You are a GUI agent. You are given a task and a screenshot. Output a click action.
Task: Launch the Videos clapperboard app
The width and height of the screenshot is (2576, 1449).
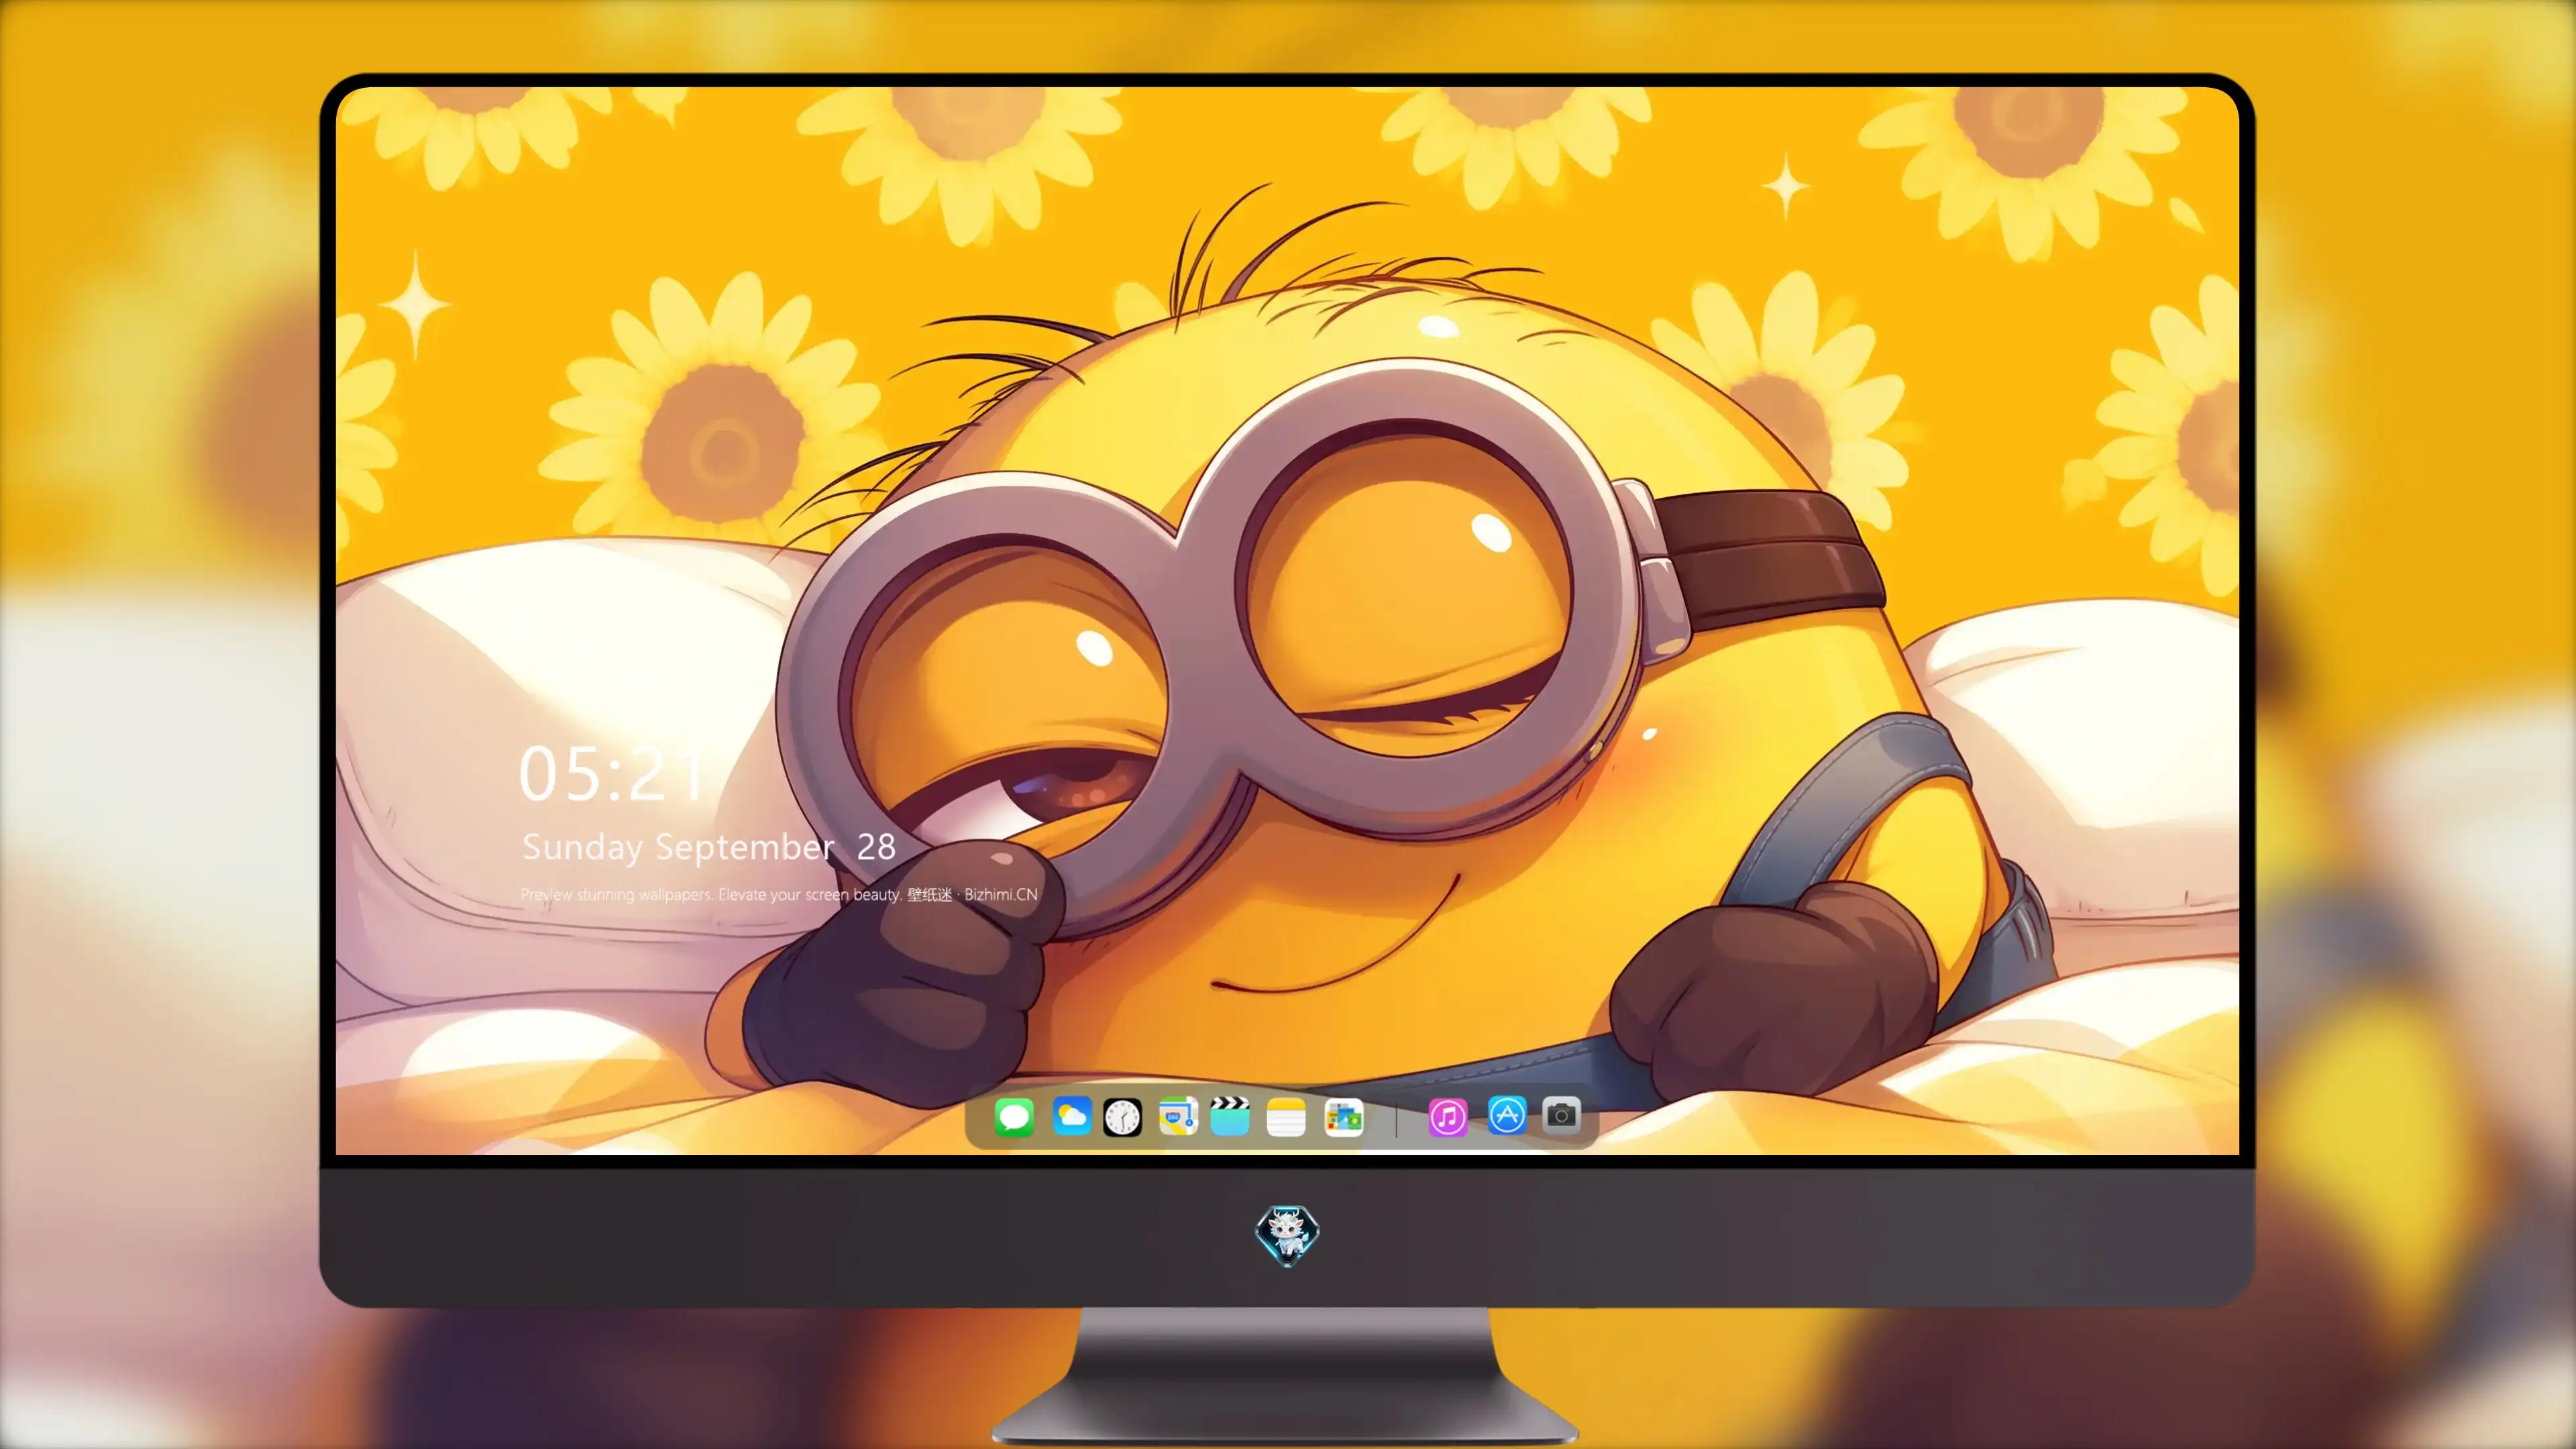1230,1116
